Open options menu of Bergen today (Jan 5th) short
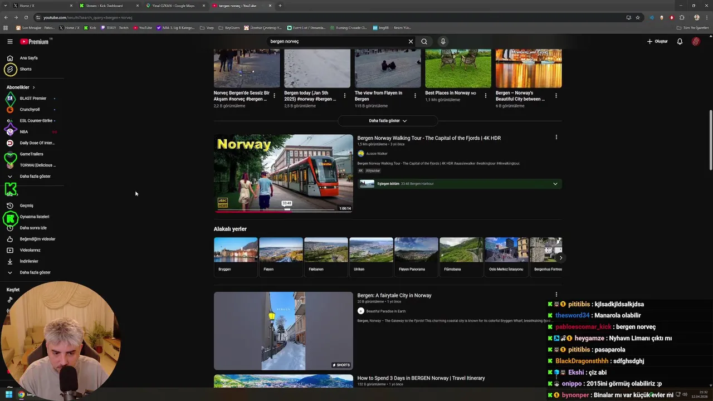 344,96
